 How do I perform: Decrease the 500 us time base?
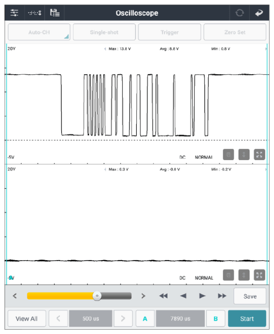[x=58, y=319]
